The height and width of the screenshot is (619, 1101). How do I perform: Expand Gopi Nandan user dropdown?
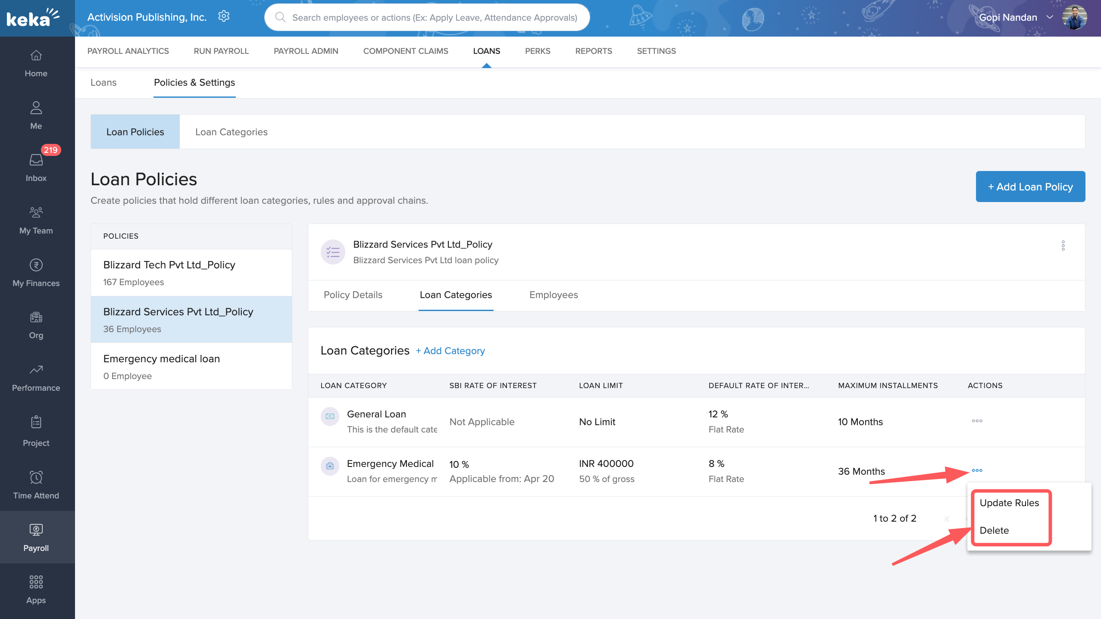coord(1050,17)
